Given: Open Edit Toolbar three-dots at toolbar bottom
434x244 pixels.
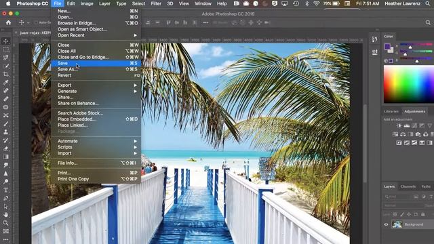Looking at the screenshot, I should coord(5,239).
